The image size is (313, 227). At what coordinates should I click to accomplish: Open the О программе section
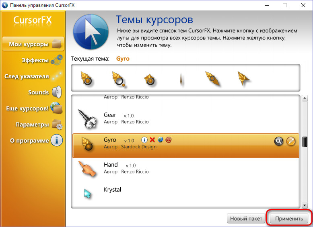pyautogui.click(x=29, y=141)
